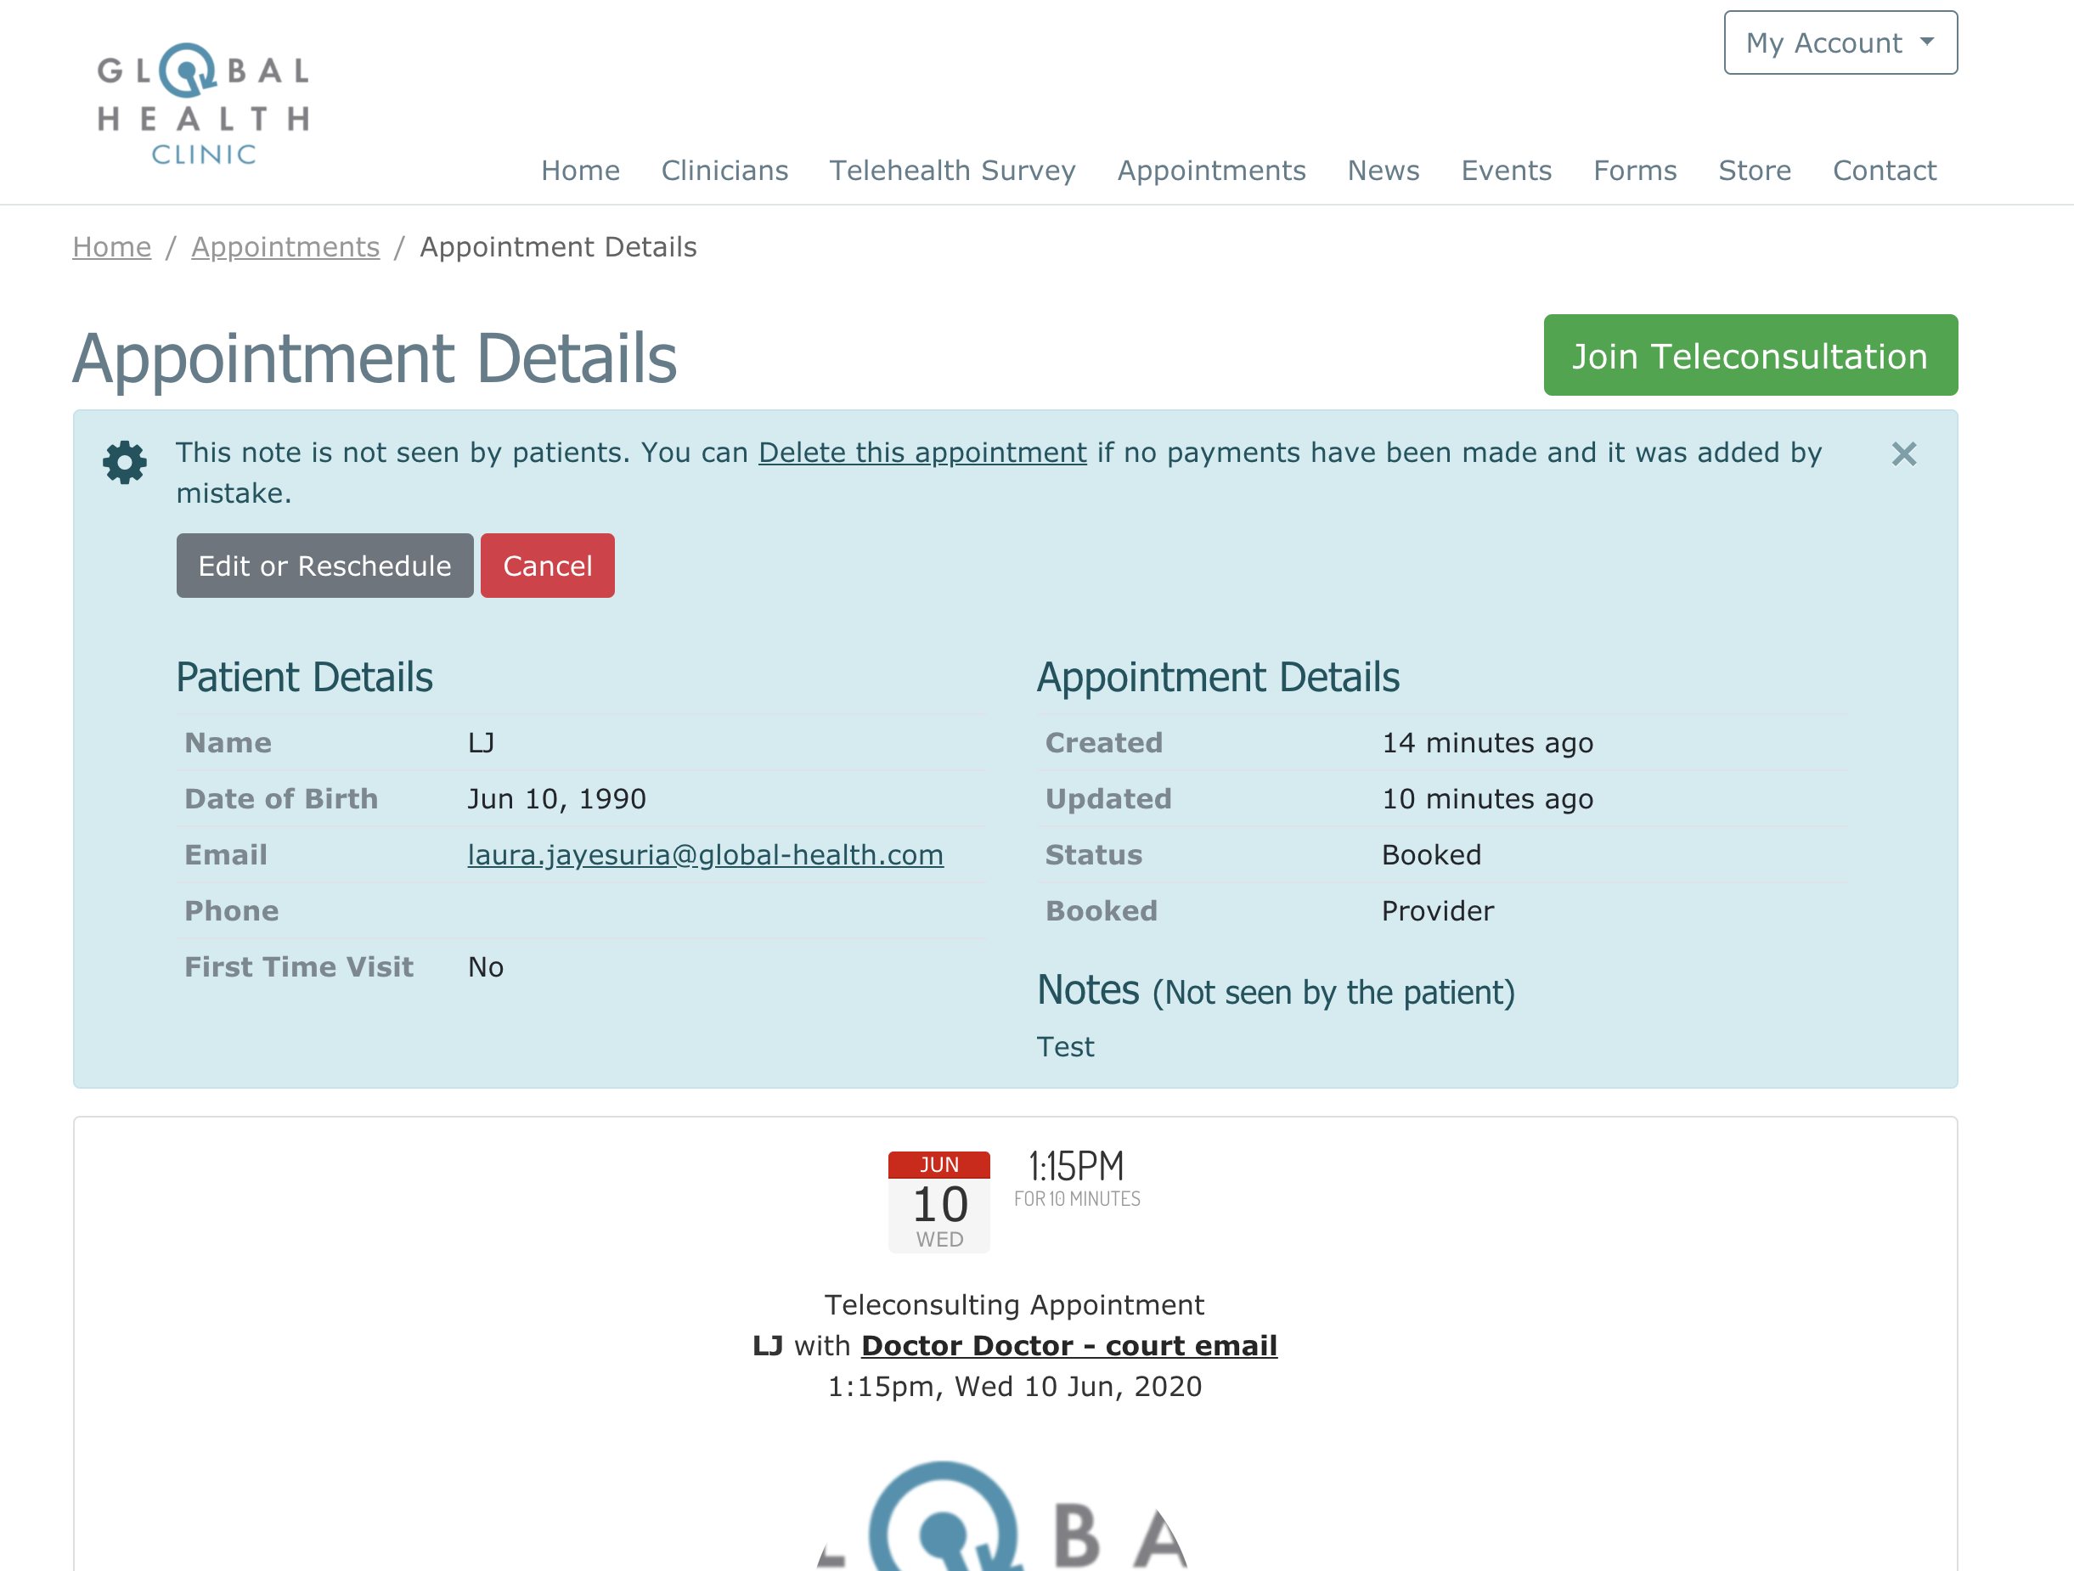Open the Store menu link
The height and width of the screenshot is (1571, 2074).
1755,171
